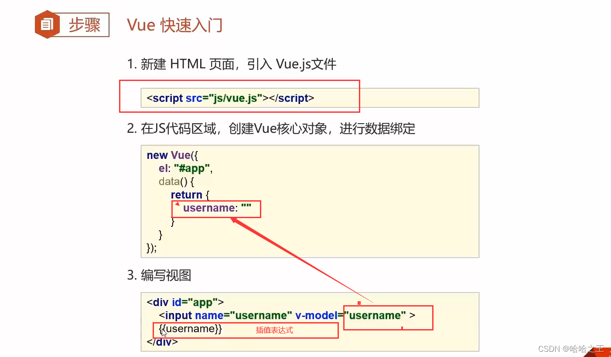This screenshot has width=611, height=357.
Task: Click the {{username}} interpolation expression
Action: tap(191, 329)
